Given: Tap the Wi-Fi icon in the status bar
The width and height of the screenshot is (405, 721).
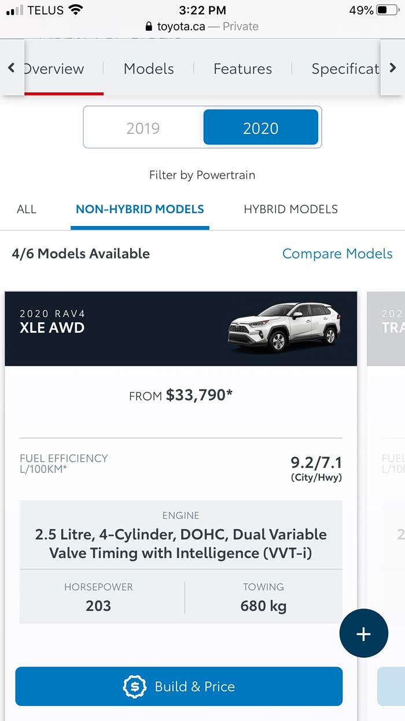Looking at the screenshot, I should tap(76, 10).
